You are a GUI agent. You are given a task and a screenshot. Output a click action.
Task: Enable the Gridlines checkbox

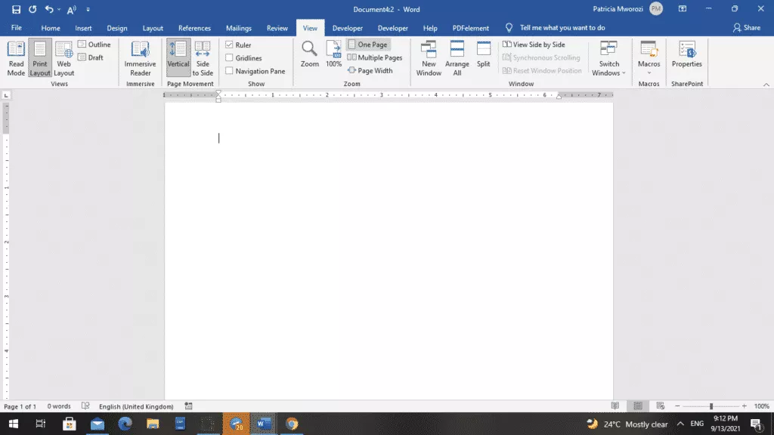coord(229,57)
